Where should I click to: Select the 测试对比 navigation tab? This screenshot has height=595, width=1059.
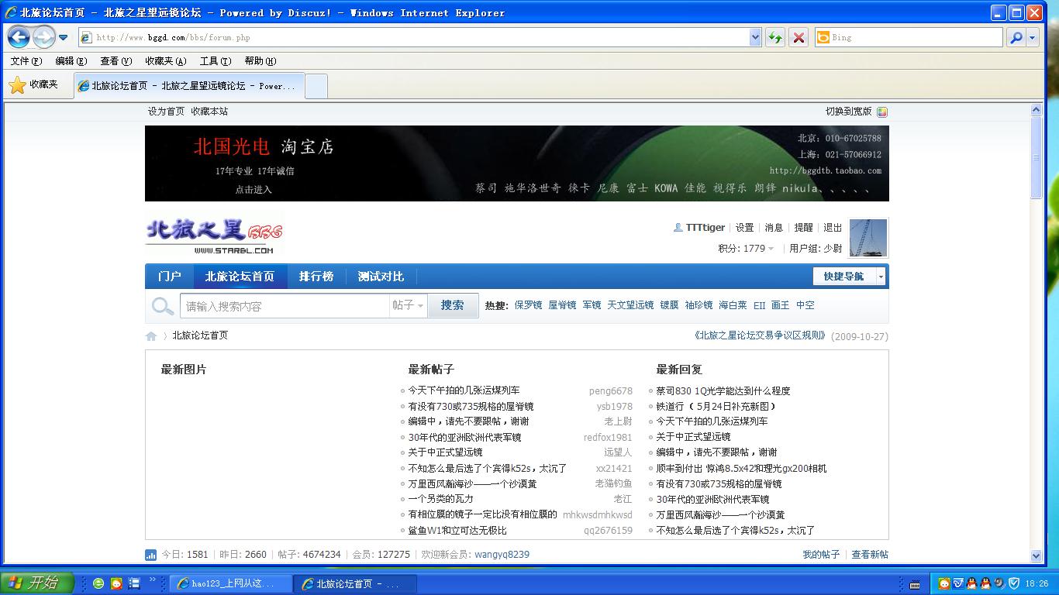click(381, 277)
